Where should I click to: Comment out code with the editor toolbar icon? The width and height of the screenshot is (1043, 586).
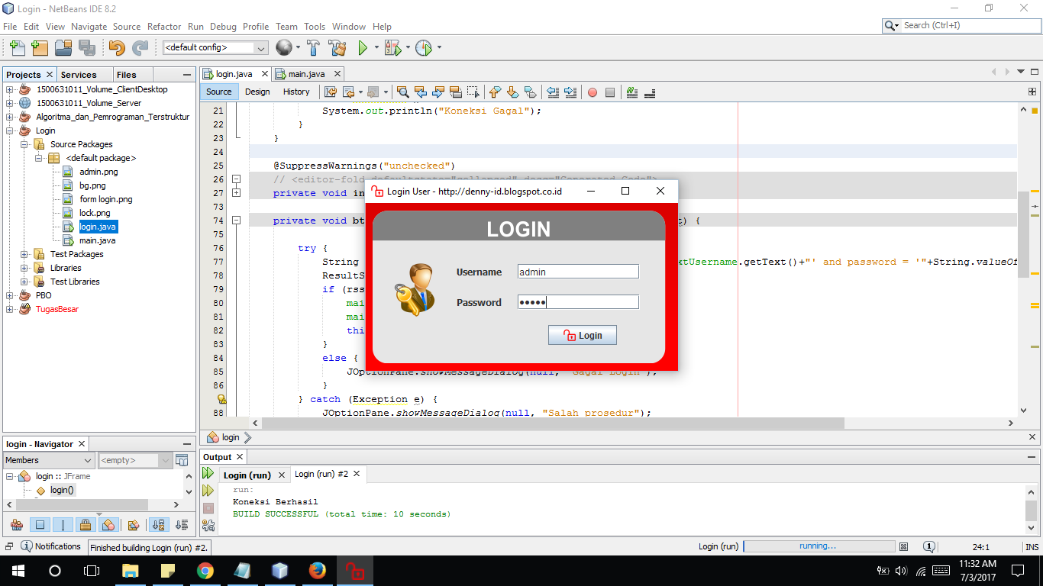631,92
